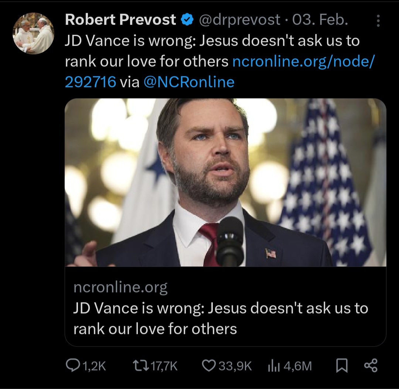
Task: Like the tweet with the heart icon
Action: 209,366
